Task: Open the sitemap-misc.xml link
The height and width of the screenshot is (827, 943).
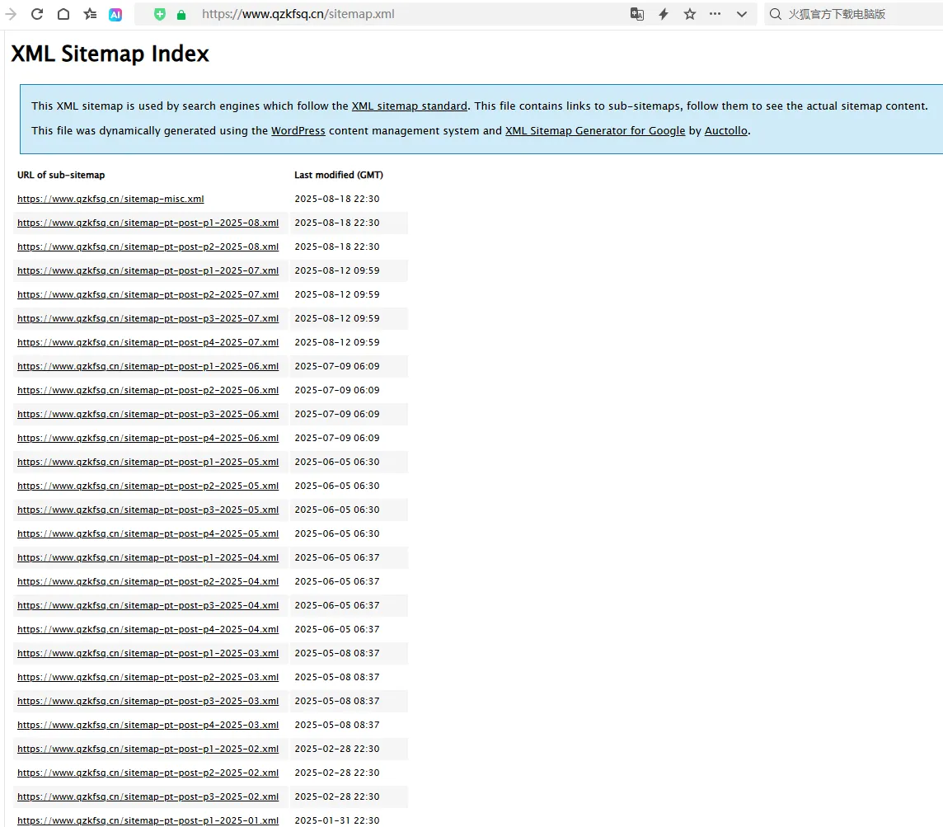Action: pos(110,199)
